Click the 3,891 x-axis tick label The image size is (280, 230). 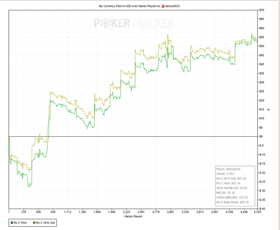215,212
